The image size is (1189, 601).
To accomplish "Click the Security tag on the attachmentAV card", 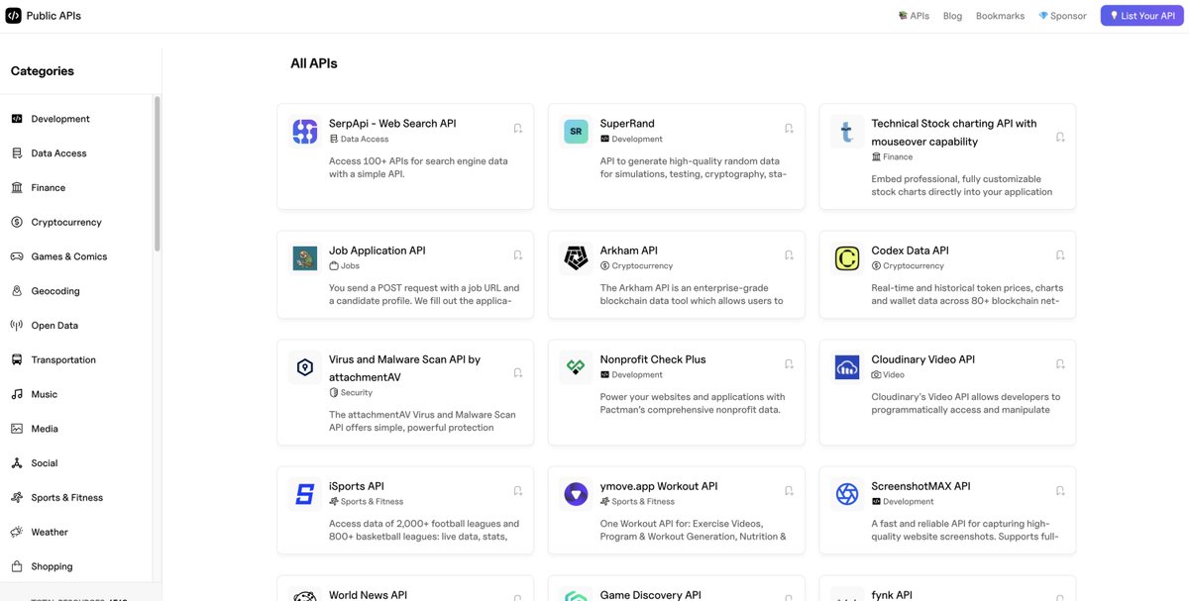I will [x=351, y=392].
